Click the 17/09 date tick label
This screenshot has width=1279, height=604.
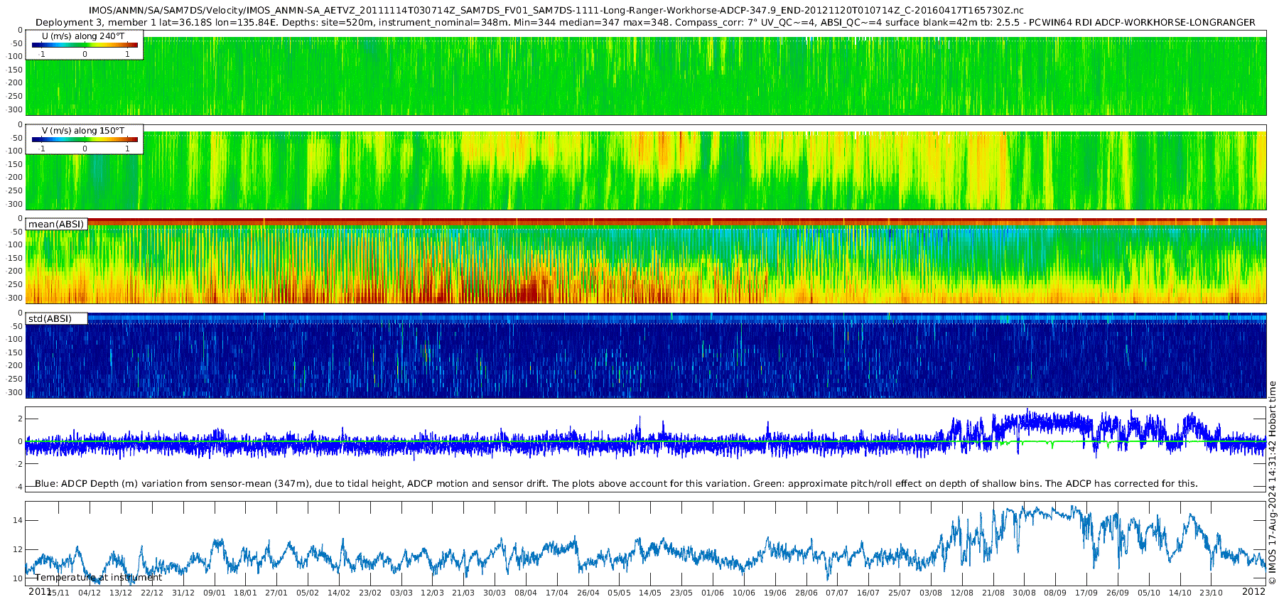tap(1086, 593)
